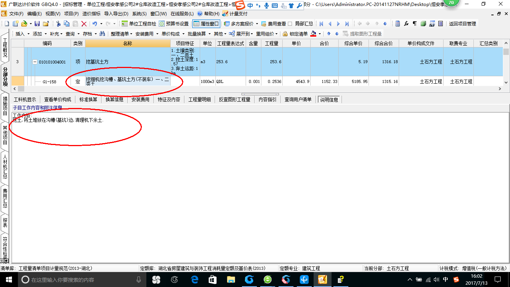Click the fx formula icon
Image resolution: width=510 pixels, height=287 pixels.
(406, 24)
